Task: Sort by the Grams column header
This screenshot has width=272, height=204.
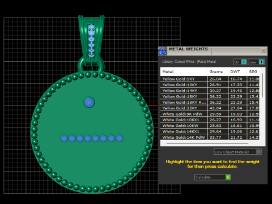Action: pyautogui.click(x=218, y=72)
